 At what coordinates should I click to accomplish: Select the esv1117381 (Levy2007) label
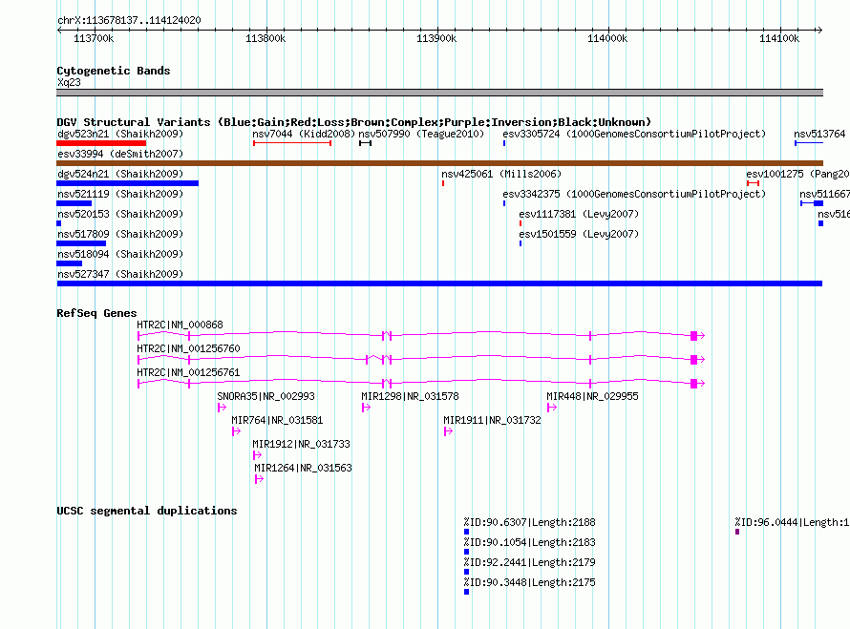point(579,214)
